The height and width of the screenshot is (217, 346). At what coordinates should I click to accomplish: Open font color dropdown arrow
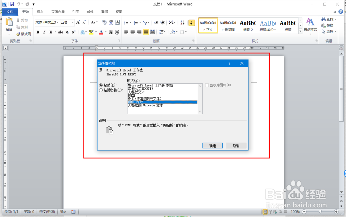(106, 32)
